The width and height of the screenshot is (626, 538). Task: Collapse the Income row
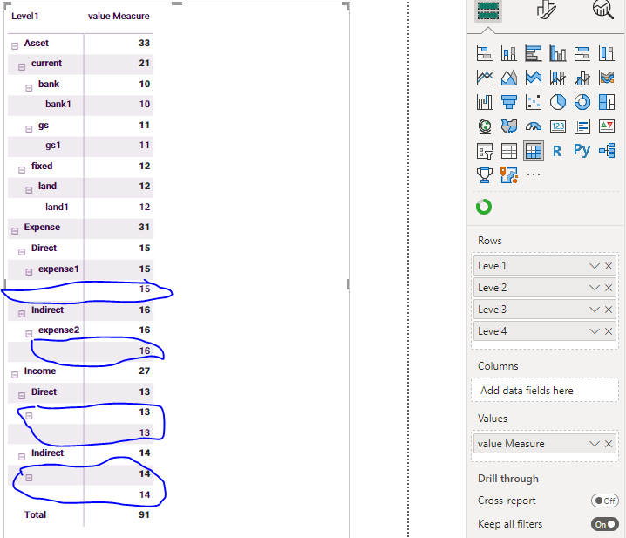pyautogui.click(x=15, y=375)
